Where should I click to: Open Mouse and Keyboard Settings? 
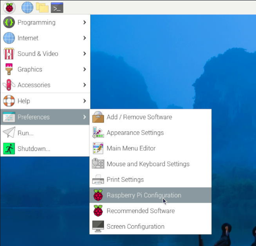click(x=148, y=164)
